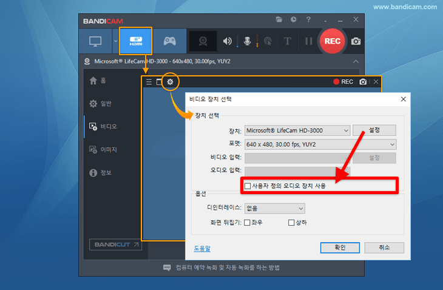Open the screen recording mode dropdown arrow

tap(115, 41)
